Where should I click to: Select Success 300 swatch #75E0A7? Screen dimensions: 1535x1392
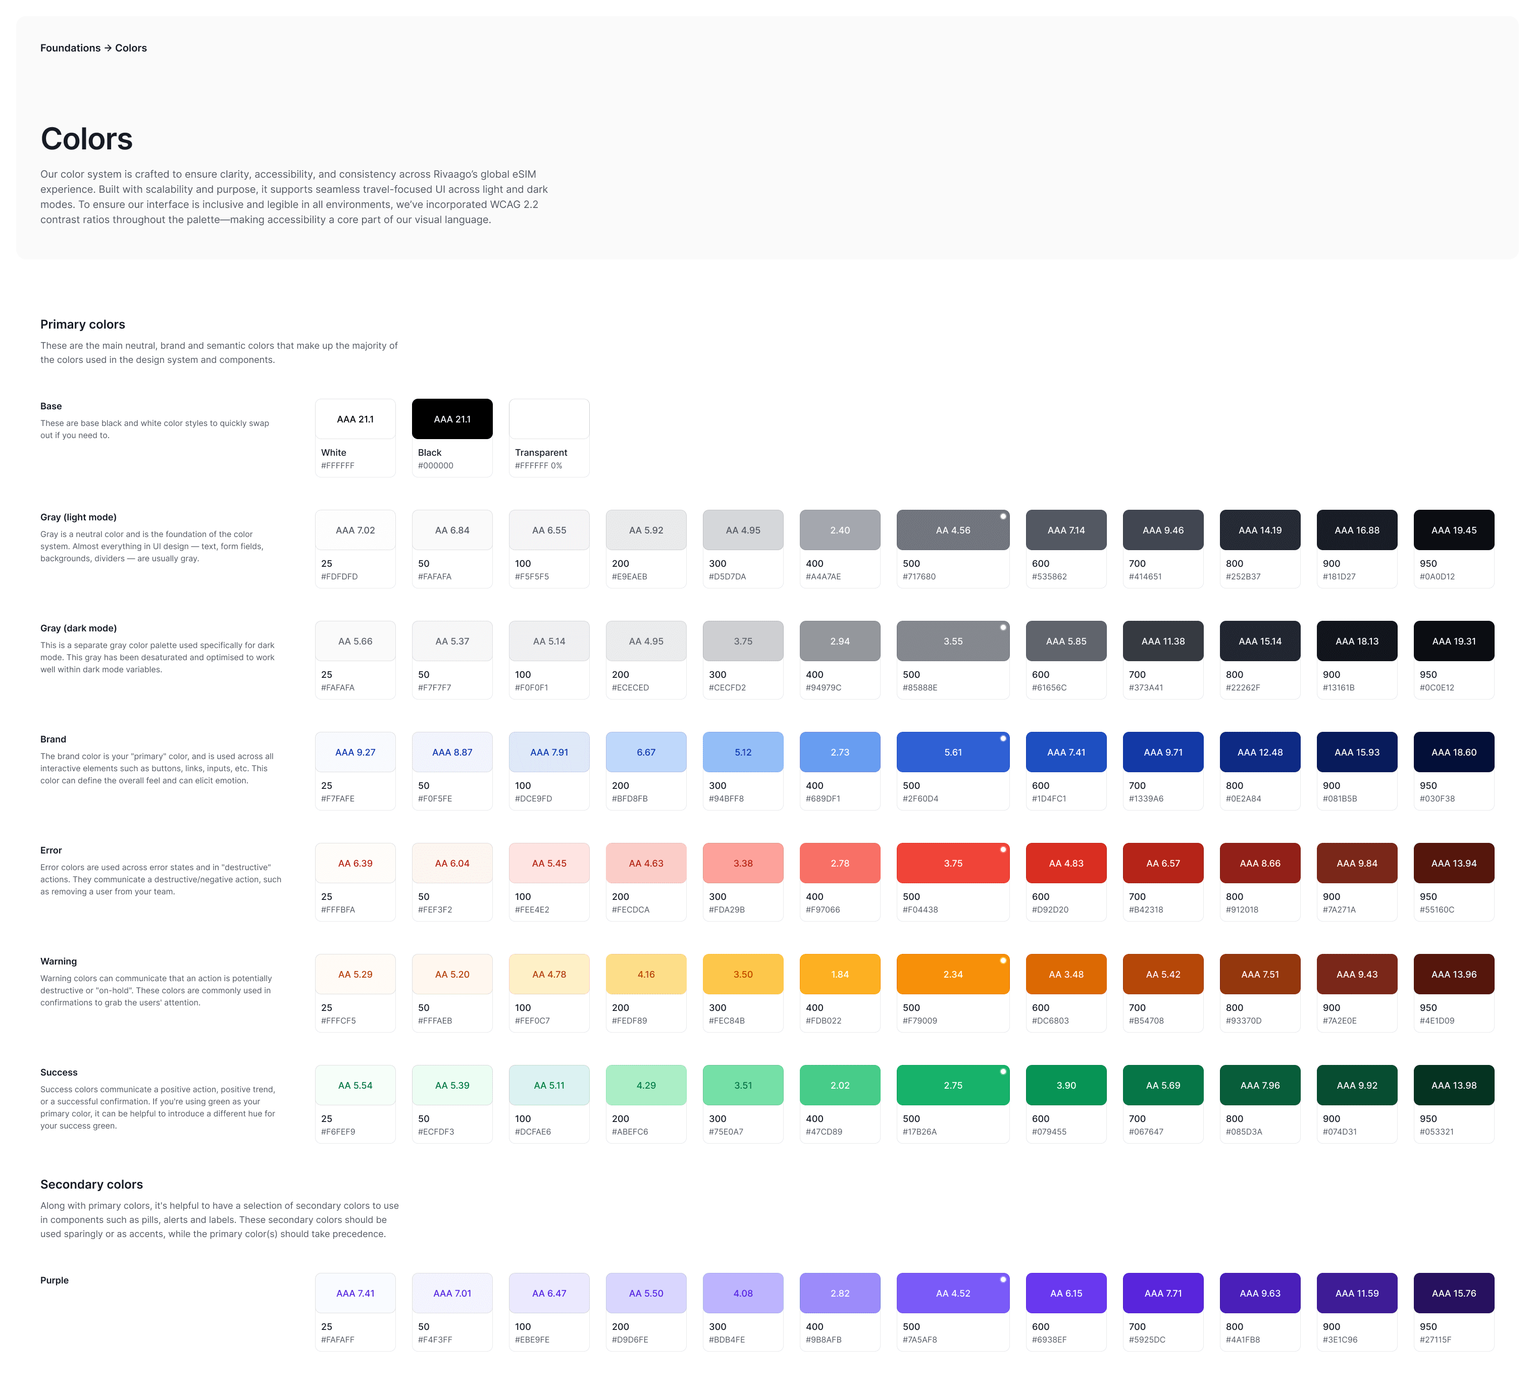742,1085
